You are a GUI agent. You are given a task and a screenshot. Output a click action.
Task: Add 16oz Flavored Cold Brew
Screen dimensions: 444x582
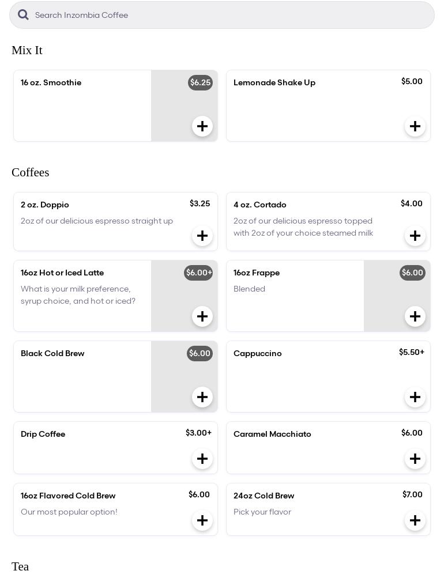[202, 520]
